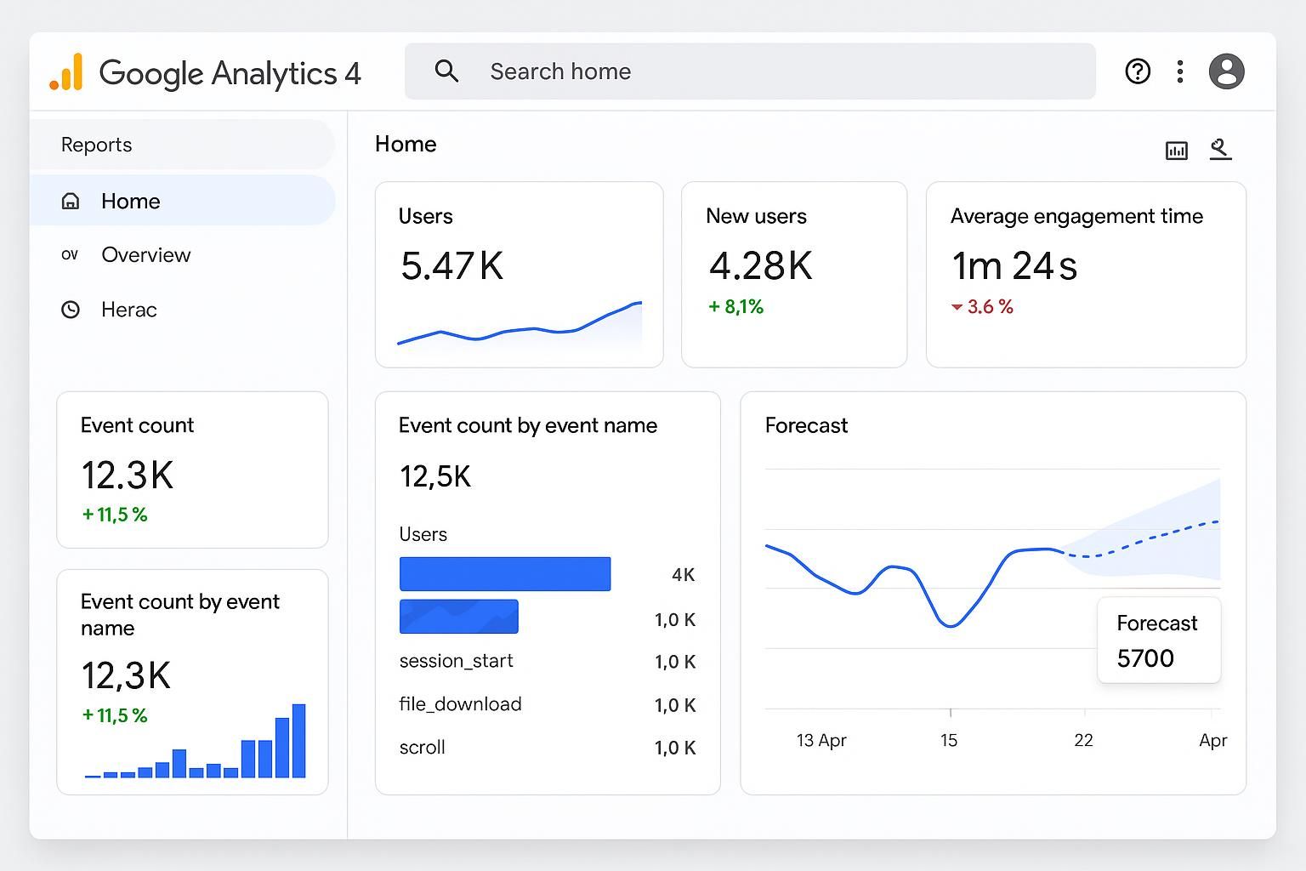The height and width of the screenshot is (871, 1306).
Task: Open the three-dot more options menu
Action: pyautogui.click(x=1180, y=71)
